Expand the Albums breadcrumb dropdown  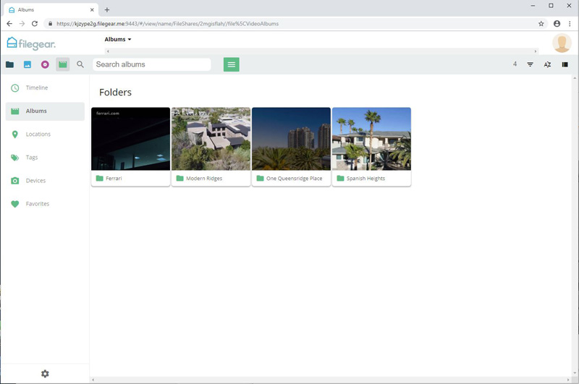click(118, 40)
